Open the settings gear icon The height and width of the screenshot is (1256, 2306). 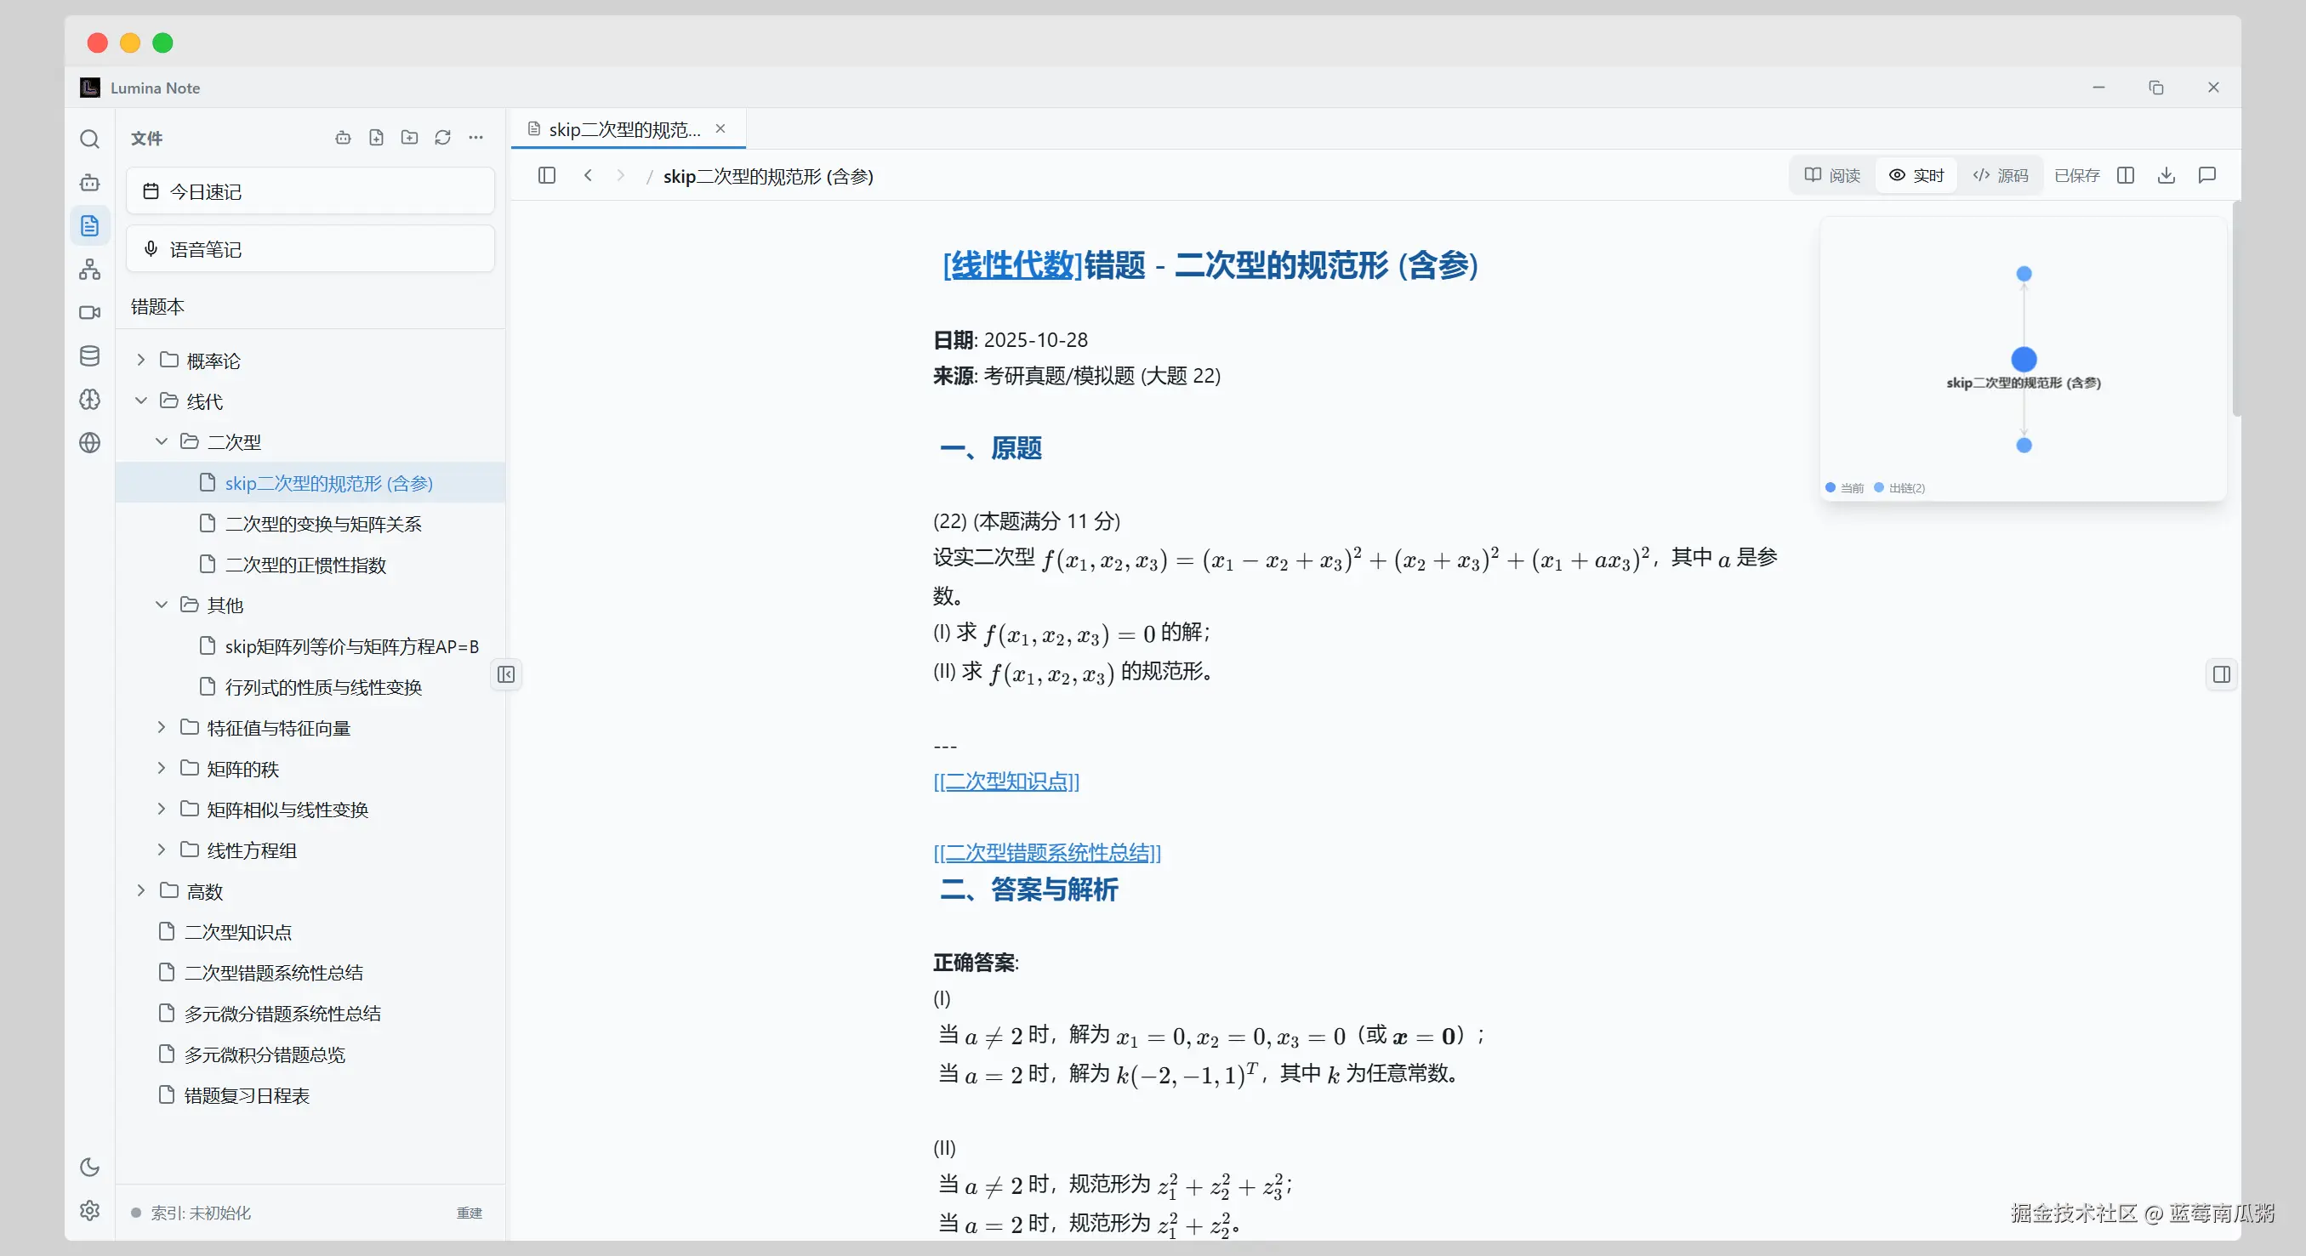89,1210
